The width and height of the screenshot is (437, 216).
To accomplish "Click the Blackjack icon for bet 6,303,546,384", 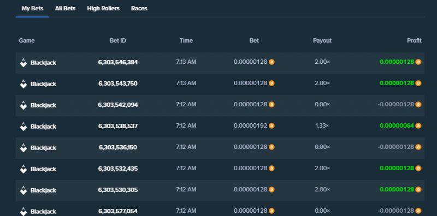I will [x=23, y=62].
